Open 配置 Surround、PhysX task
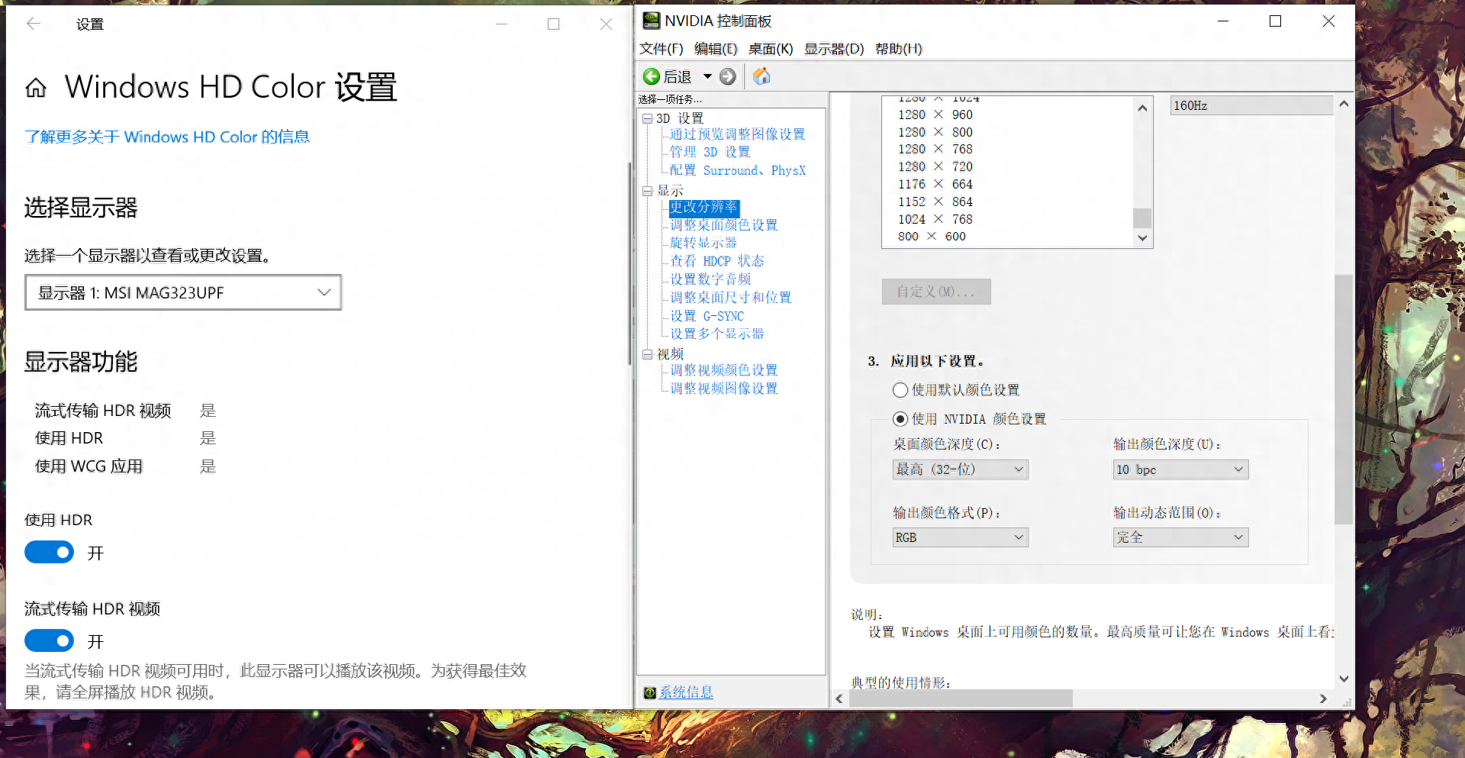 coord(737,170)
